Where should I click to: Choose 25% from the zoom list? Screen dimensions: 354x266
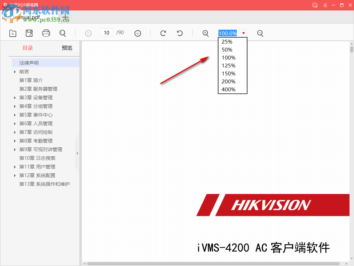click(226, 41)
